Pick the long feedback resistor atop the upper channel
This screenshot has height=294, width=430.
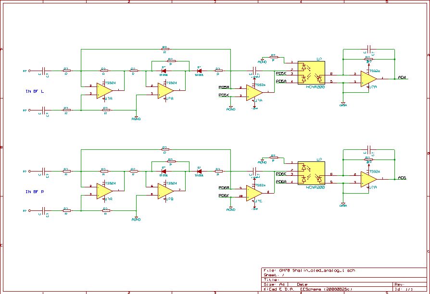coord(165,49)
